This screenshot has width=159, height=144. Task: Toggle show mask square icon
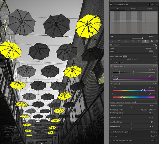(x=156, y=45)
